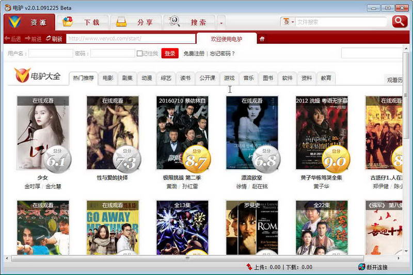Open the 分享 share tab
The width and height of the screenshot is (413, 275).
pos(135,22)
